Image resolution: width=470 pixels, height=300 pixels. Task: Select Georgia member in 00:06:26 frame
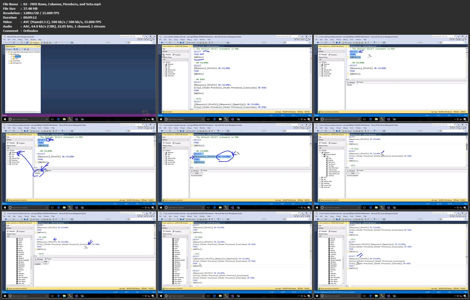point(21,239)
